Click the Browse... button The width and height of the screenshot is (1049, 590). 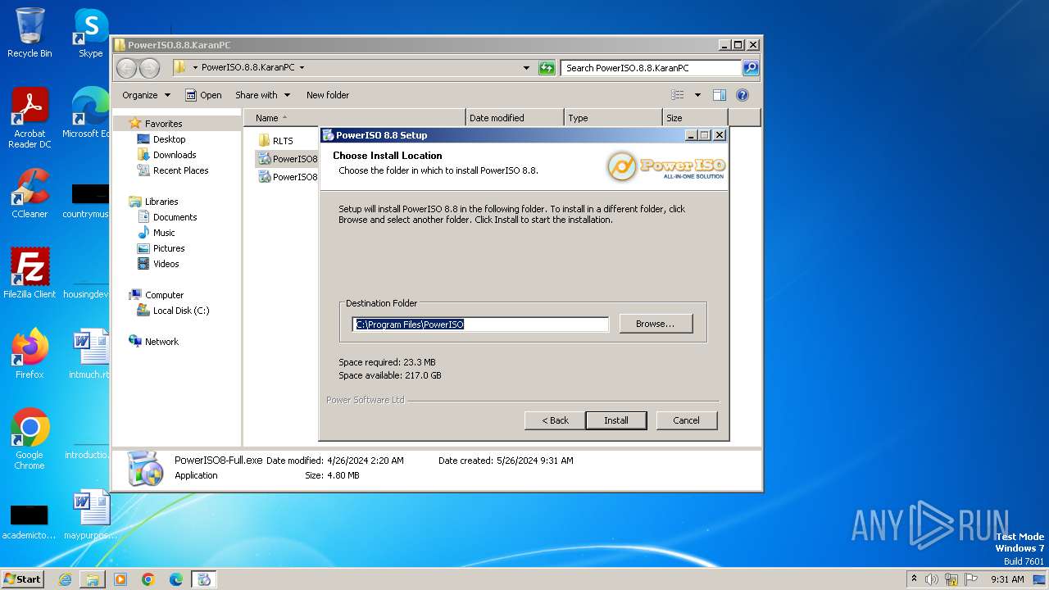[656, 324]
